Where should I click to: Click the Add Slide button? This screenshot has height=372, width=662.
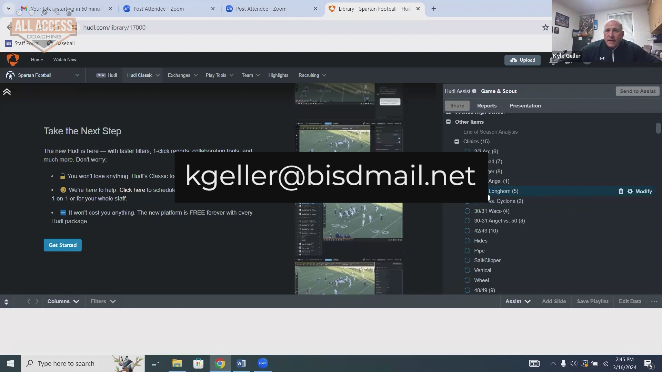[554, 301]
